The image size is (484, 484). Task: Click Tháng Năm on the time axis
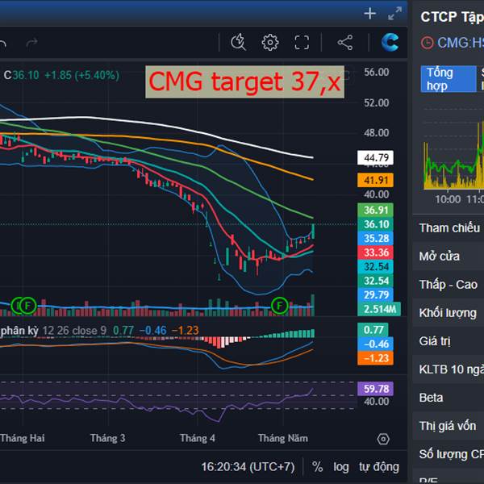(283, 438)
